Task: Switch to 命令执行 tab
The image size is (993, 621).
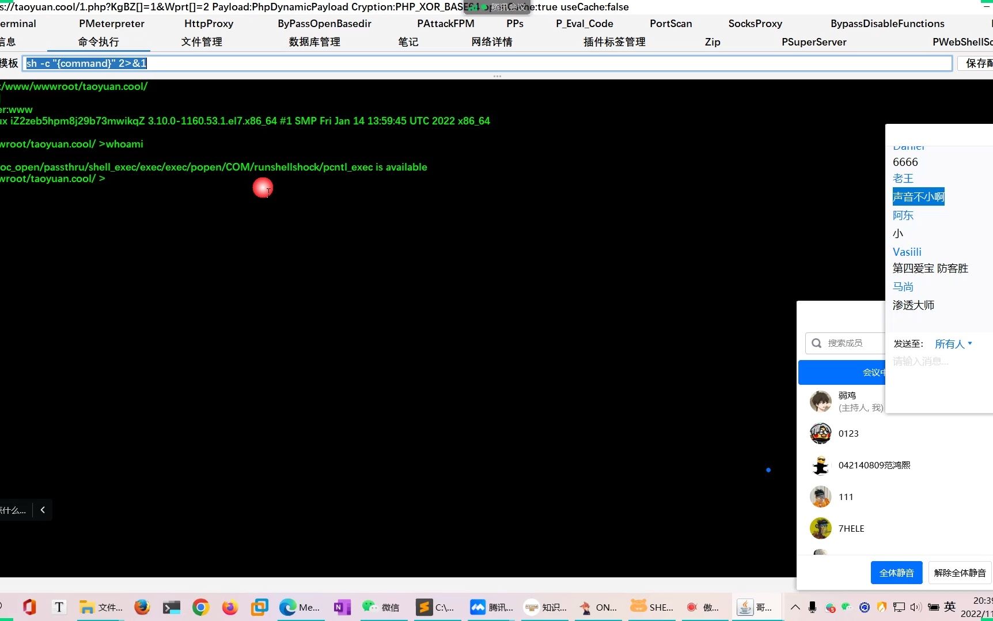Action: point(98,42)
